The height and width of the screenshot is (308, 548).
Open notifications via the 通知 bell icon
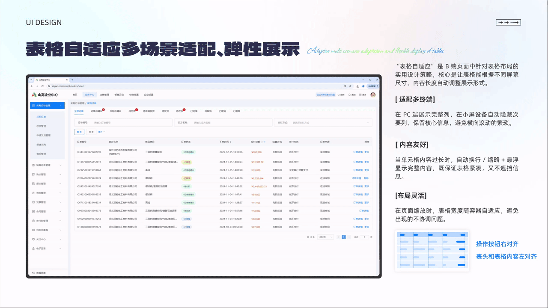[349, 95]
